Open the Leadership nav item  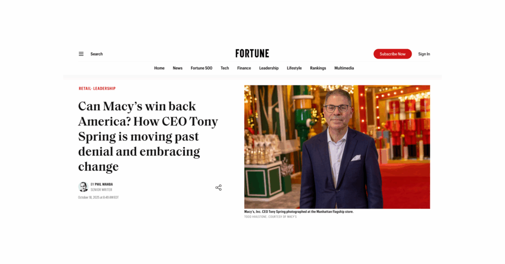(x=269, y=68)
